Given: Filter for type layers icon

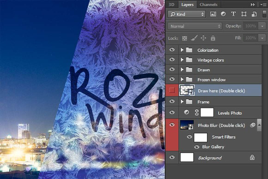Looking at the screenshot, I should 233,14.
